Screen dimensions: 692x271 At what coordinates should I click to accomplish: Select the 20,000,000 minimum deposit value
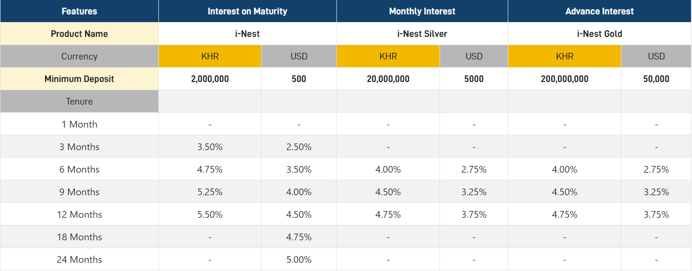click(x=388, y=79)
